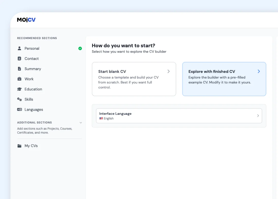278x199 pixels.
Task: Click the Languages icon in the sidebar
Action: coord(19,109)
